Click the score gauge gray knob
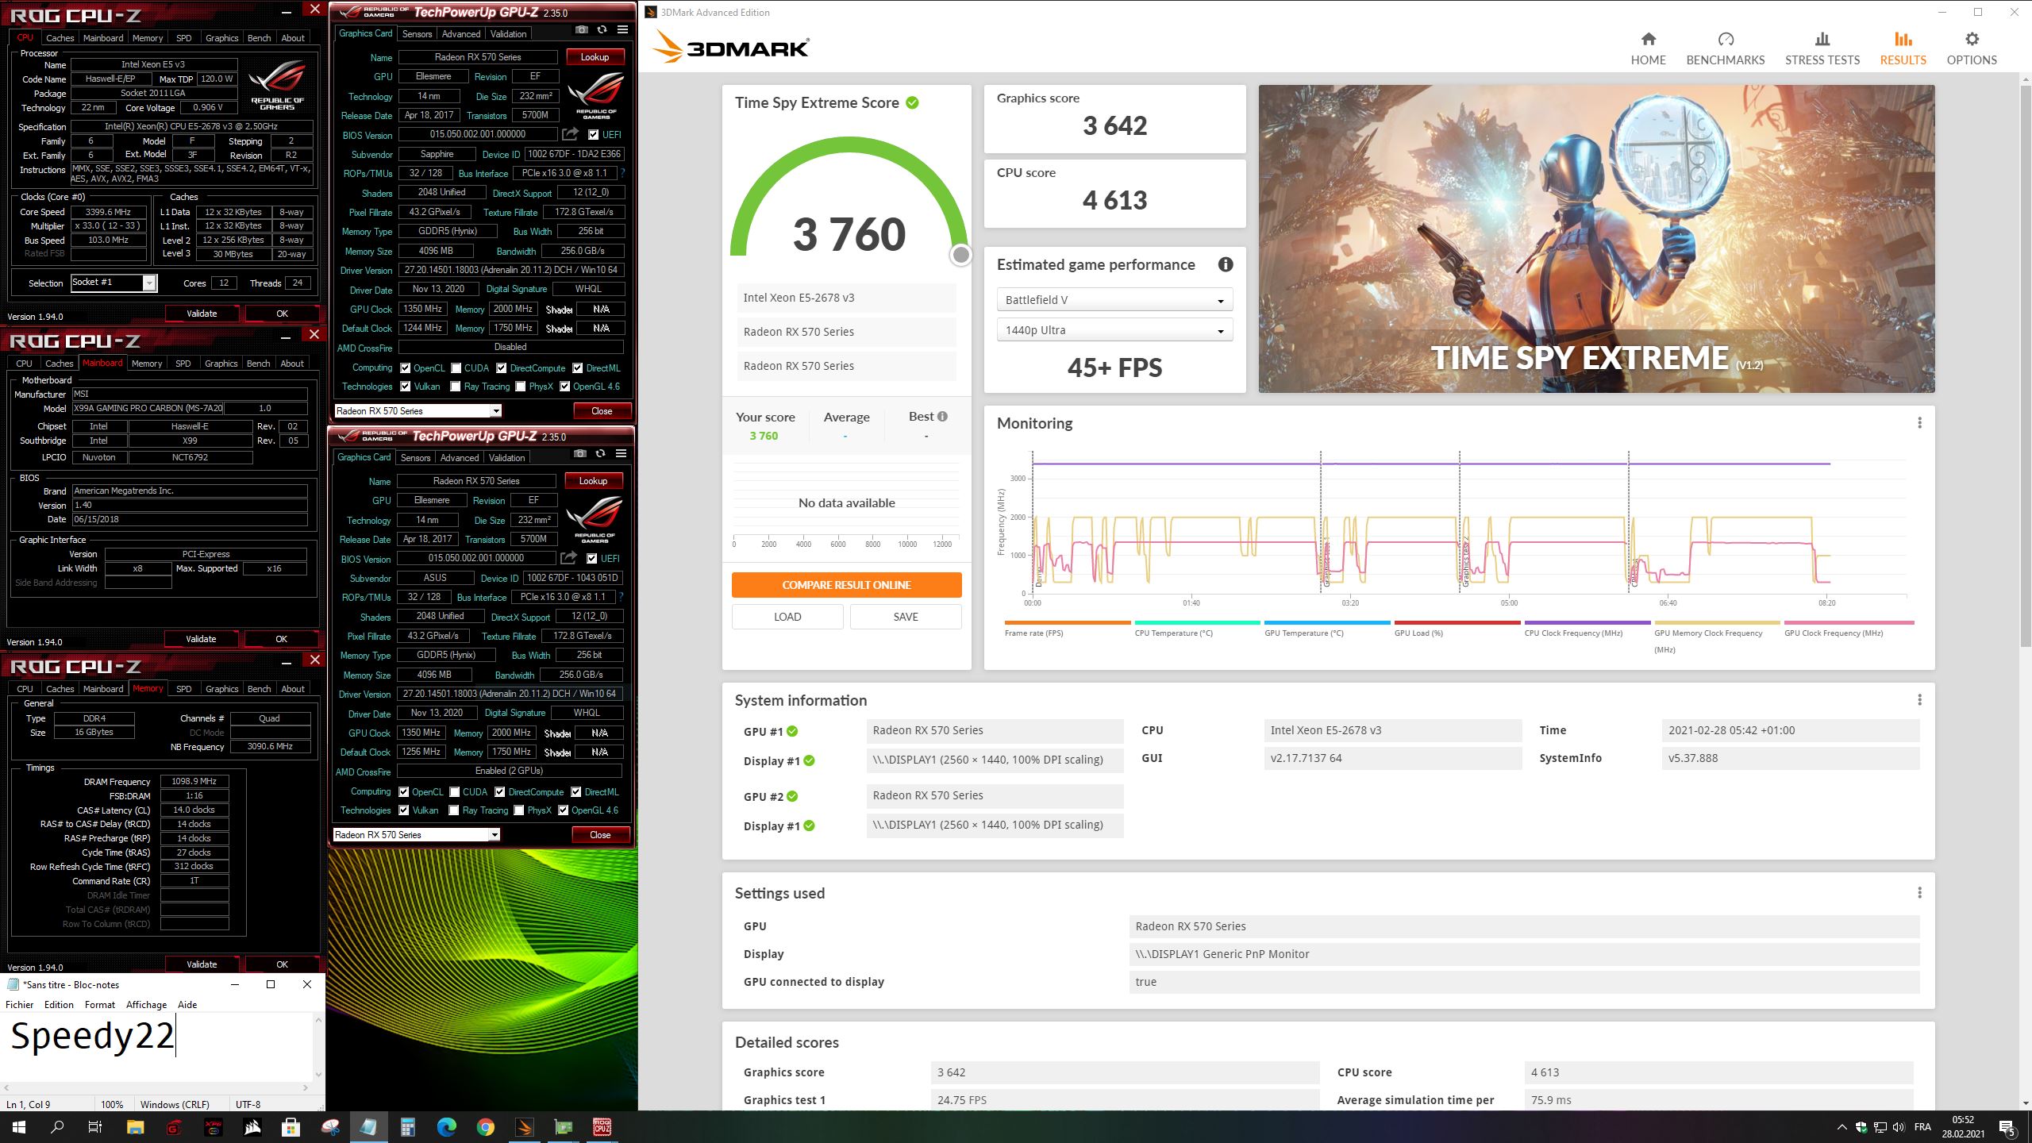This screenshot has height=1143, width=2032. click(x=960, y=255)
